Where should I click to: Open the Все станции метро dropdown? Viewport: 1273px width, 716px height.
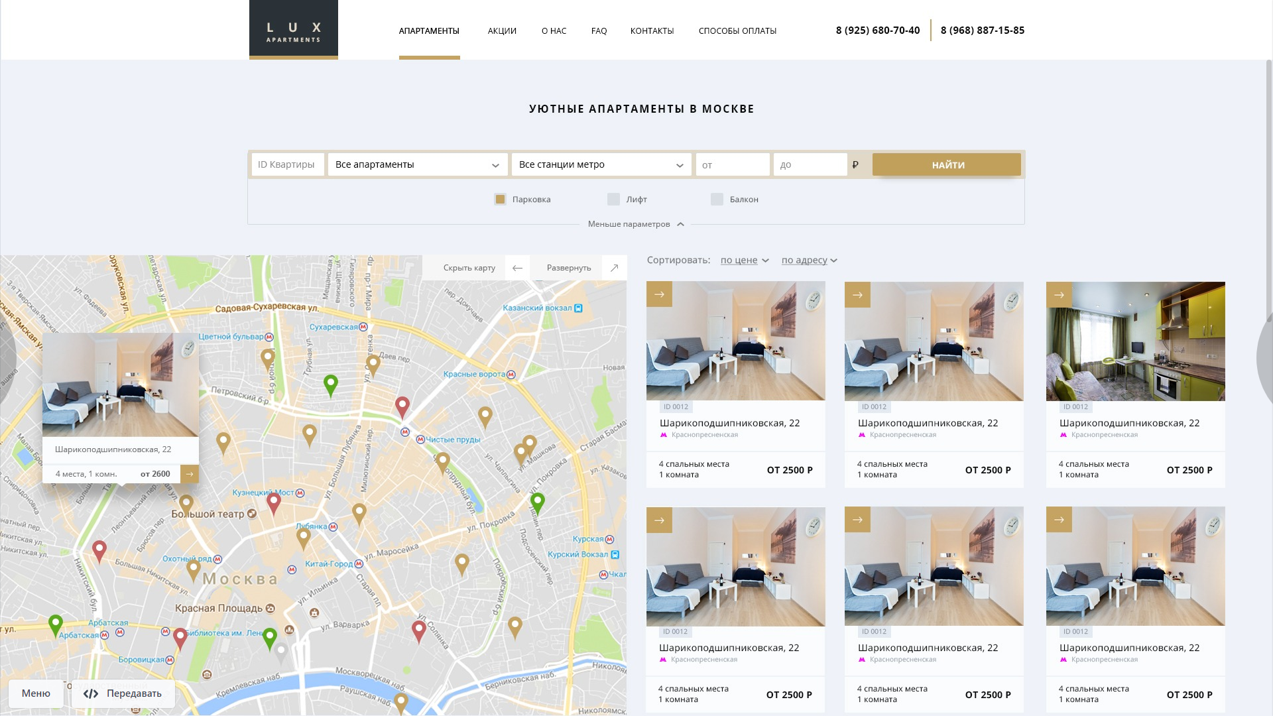tap(601, 164)
